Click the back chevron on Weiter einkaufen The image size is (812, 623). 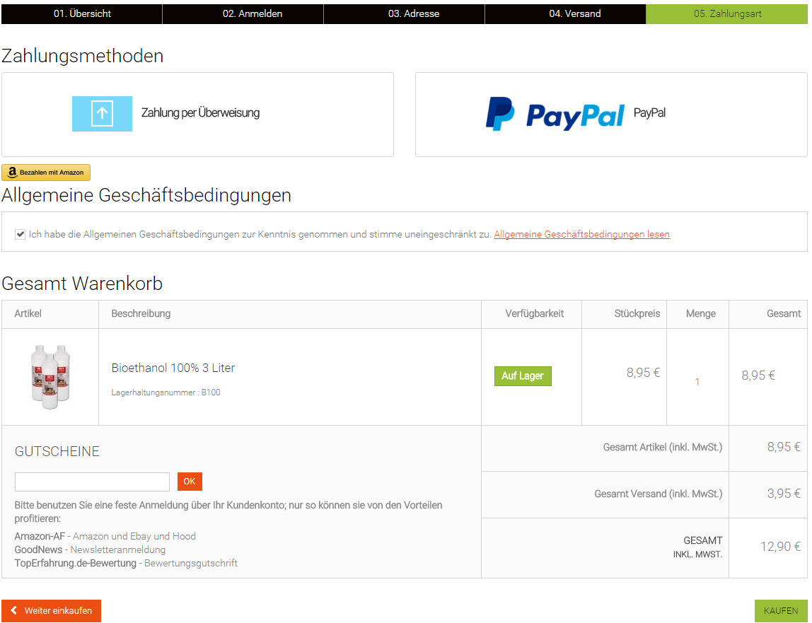coord(14,610)
